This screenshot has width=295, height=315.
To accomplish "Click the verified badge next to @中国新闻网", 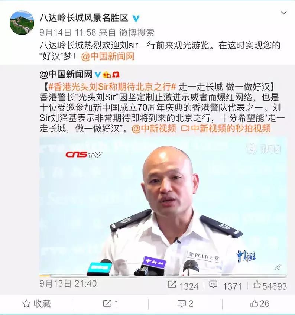I will click(97, 75).
